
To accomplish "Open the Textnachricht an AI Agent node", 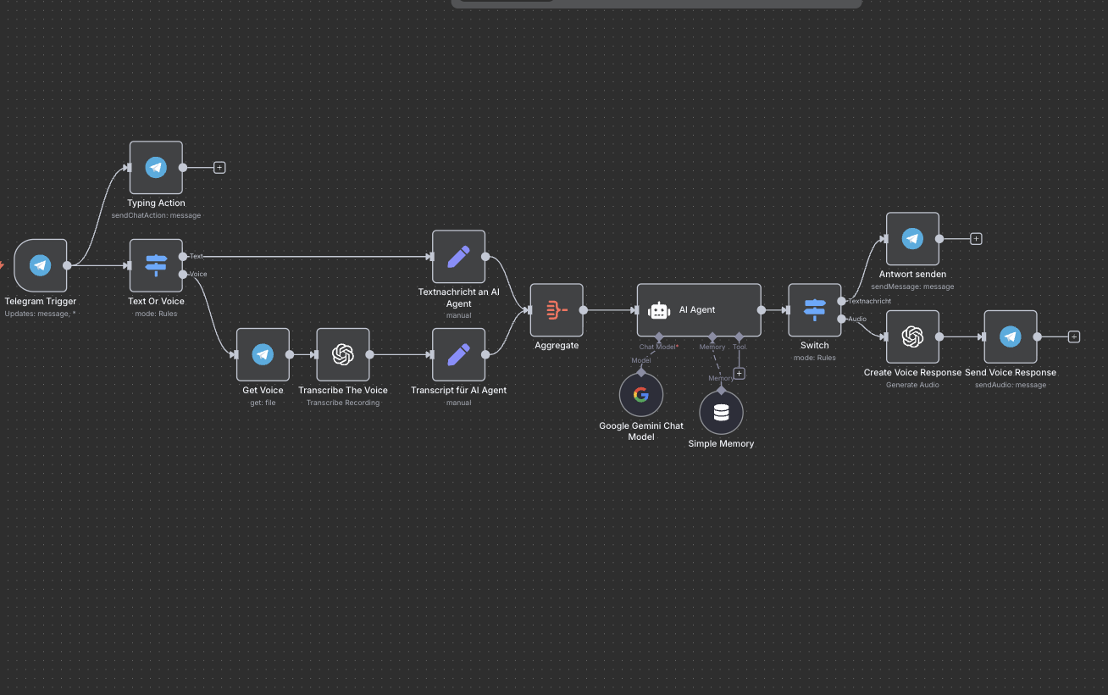I will (458, 257).
